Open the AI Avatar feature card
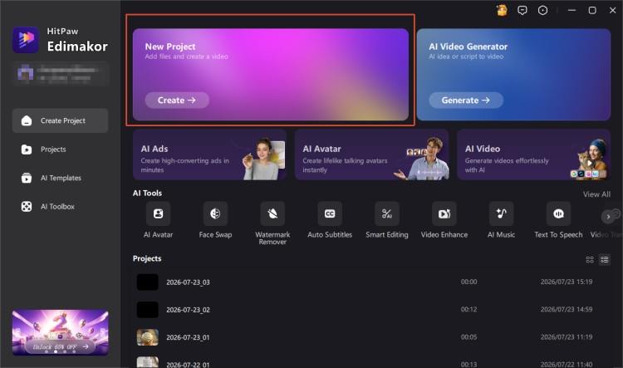623x368 pixels. 372,155
